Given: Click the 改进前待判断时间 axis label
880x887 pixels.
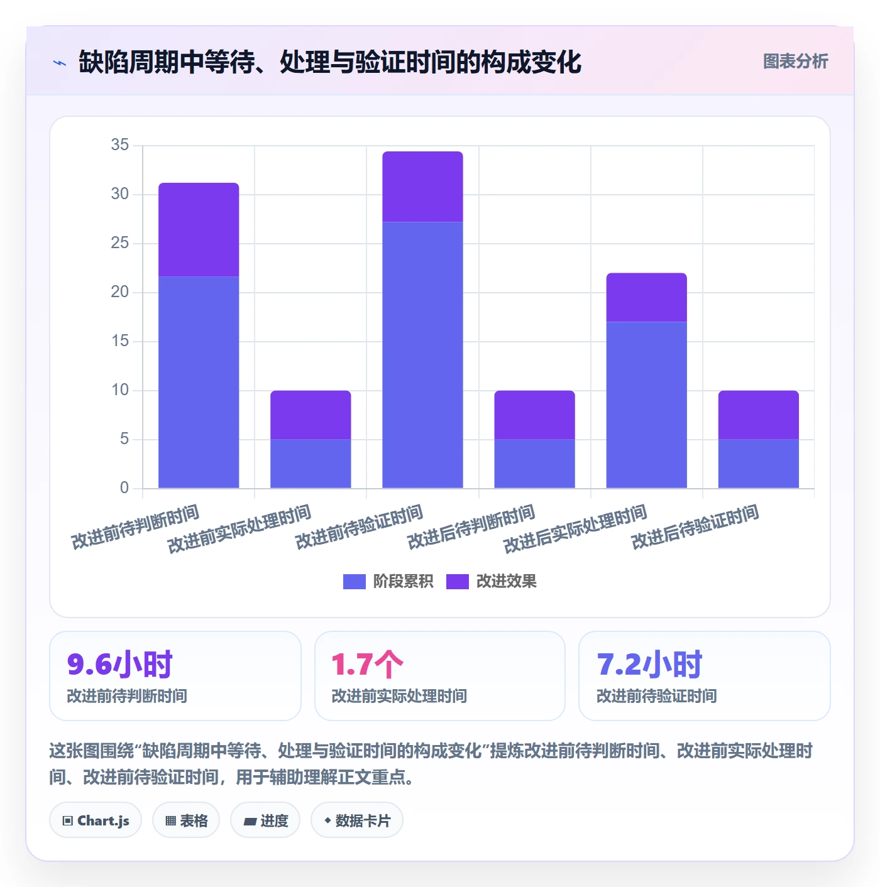Looking at the screenshot, I should 135,526.
